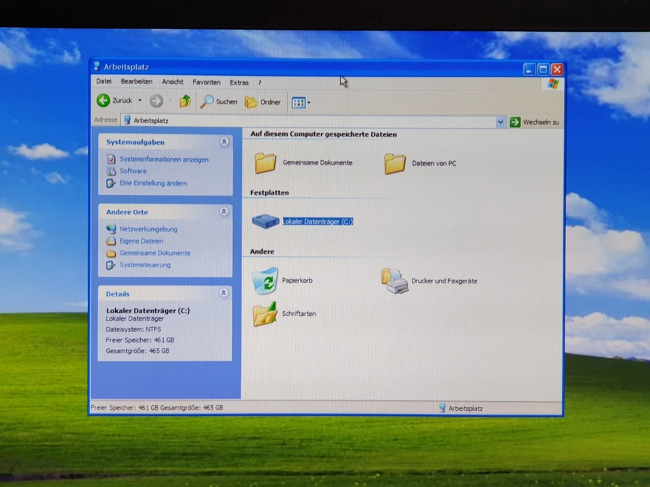Click the Wechseln zu go button
The height and width of the screenshot is (487, 650).
click(x=534, y=122)
